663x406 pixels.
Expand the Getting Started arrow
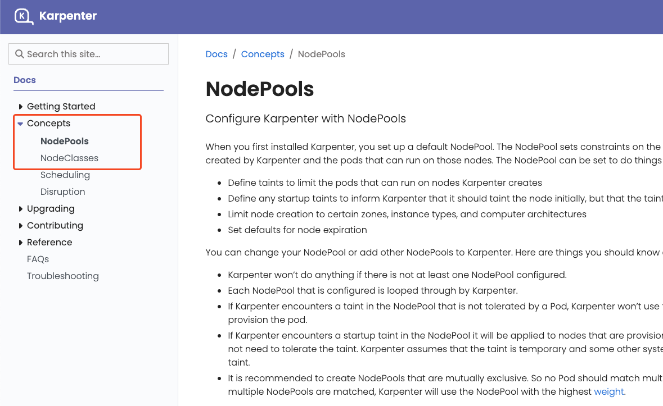pyautogui.click(x=20, y=106)
